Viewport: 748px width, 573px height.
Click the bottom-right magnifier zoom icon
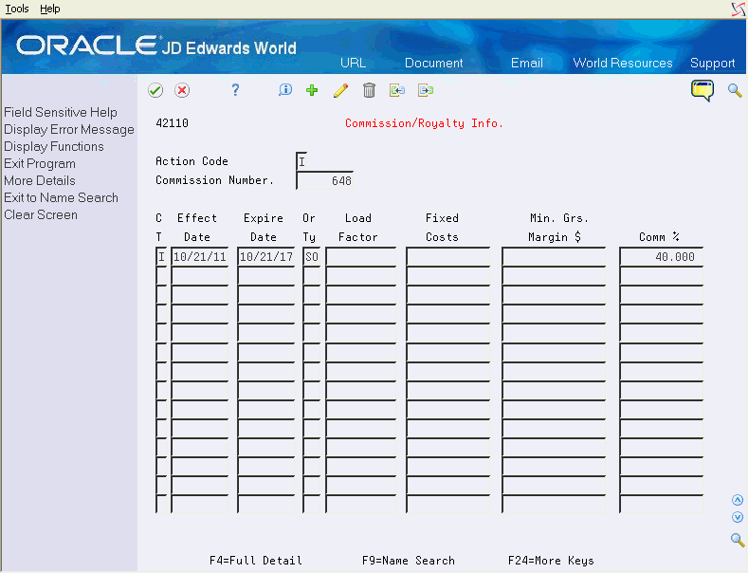(x=738, y=540)
